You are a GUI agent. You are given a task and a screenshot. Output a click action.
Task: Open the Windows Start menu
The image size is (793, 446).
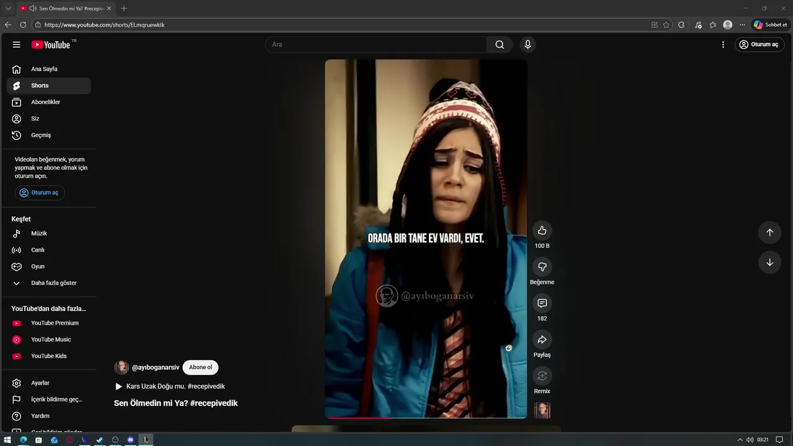(7, 440)
